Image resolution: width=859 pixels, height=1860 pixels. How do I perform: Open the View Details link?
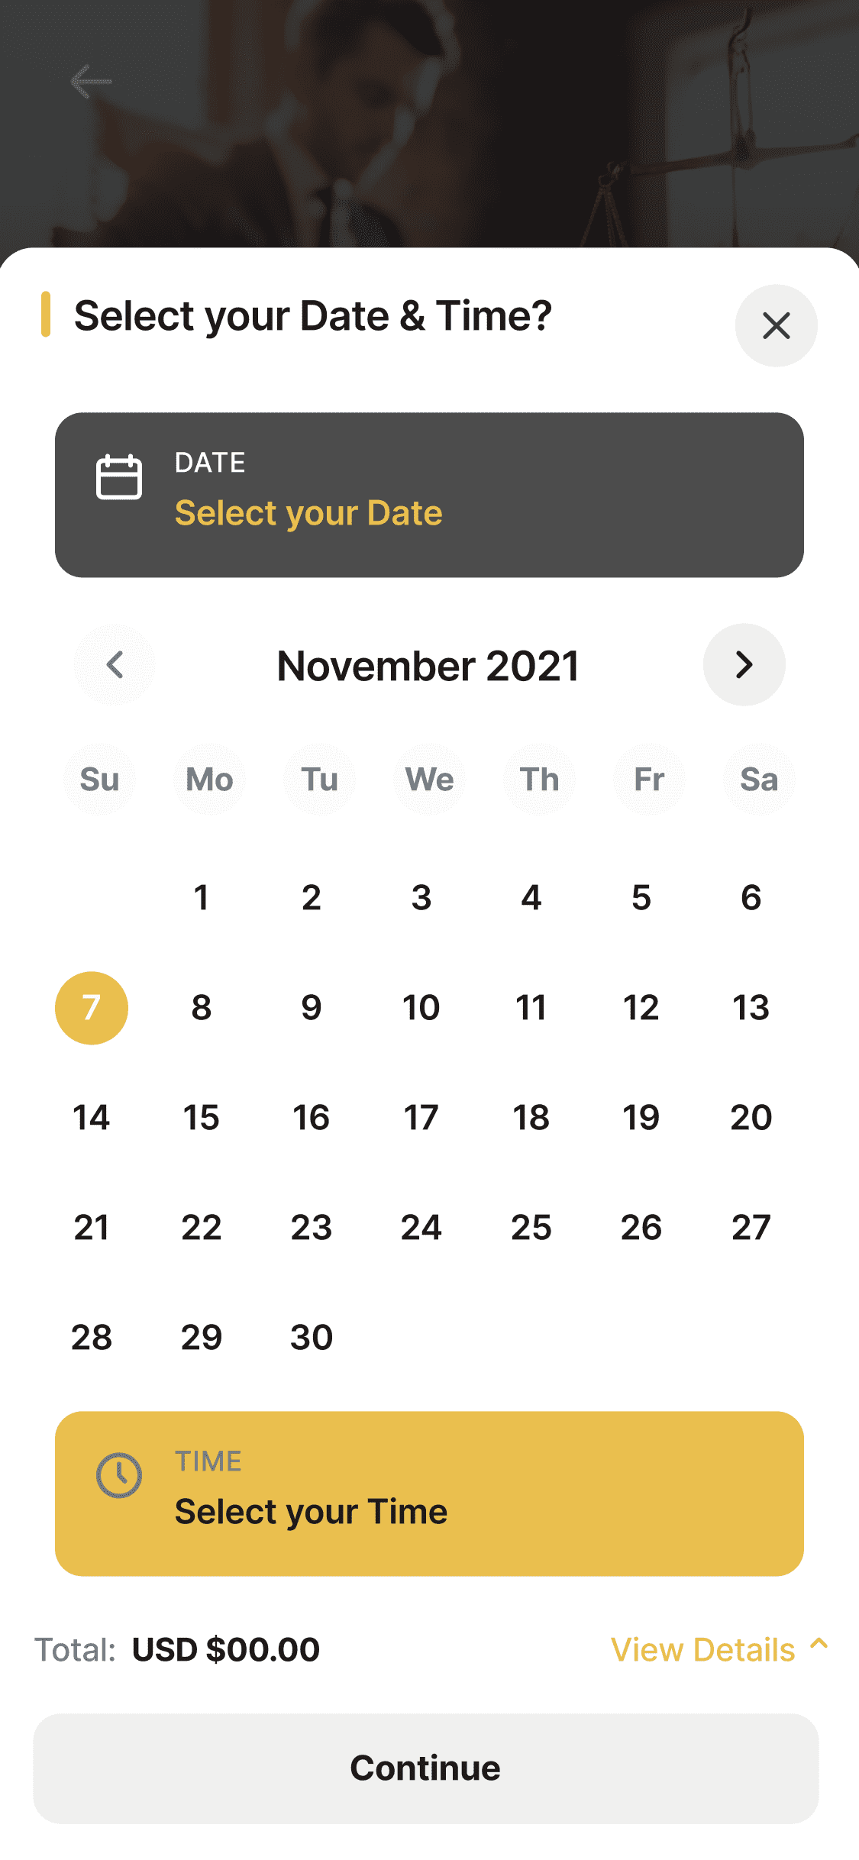[702, 1649]
